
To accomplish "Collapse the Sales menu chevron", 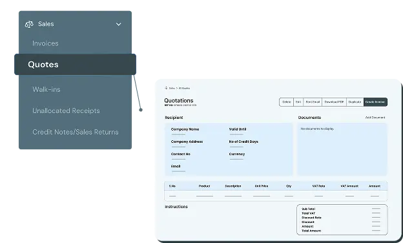I will (x=118, y=24).
